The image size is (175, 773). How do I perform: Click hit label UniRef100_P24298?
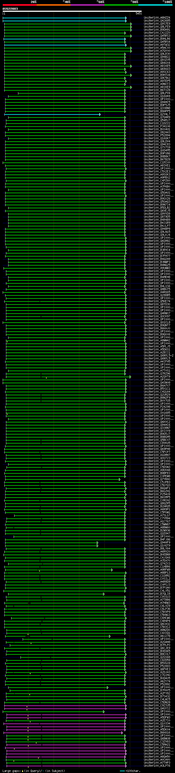[x=157, y=407]
